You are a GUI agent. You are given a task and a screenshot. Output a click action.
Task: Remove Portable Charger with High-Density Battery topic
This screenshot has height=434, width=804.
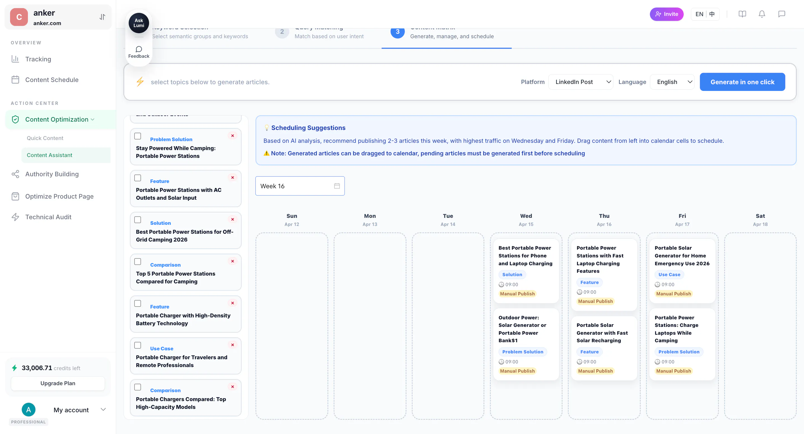pyautogui.click(x=233, y=303)
